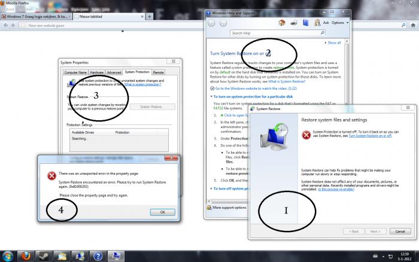Open Windows Explorer from the taskbar
The width and height of the screenshot is (419, 262).
coord(62,257)
